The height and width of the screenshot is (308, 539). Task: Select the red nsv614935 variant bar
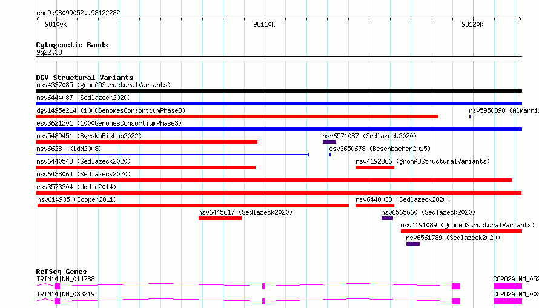click(x=193, y=206)
